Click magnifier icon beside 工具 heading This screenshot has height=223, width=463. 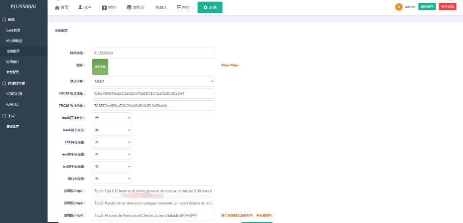[4, 116]
